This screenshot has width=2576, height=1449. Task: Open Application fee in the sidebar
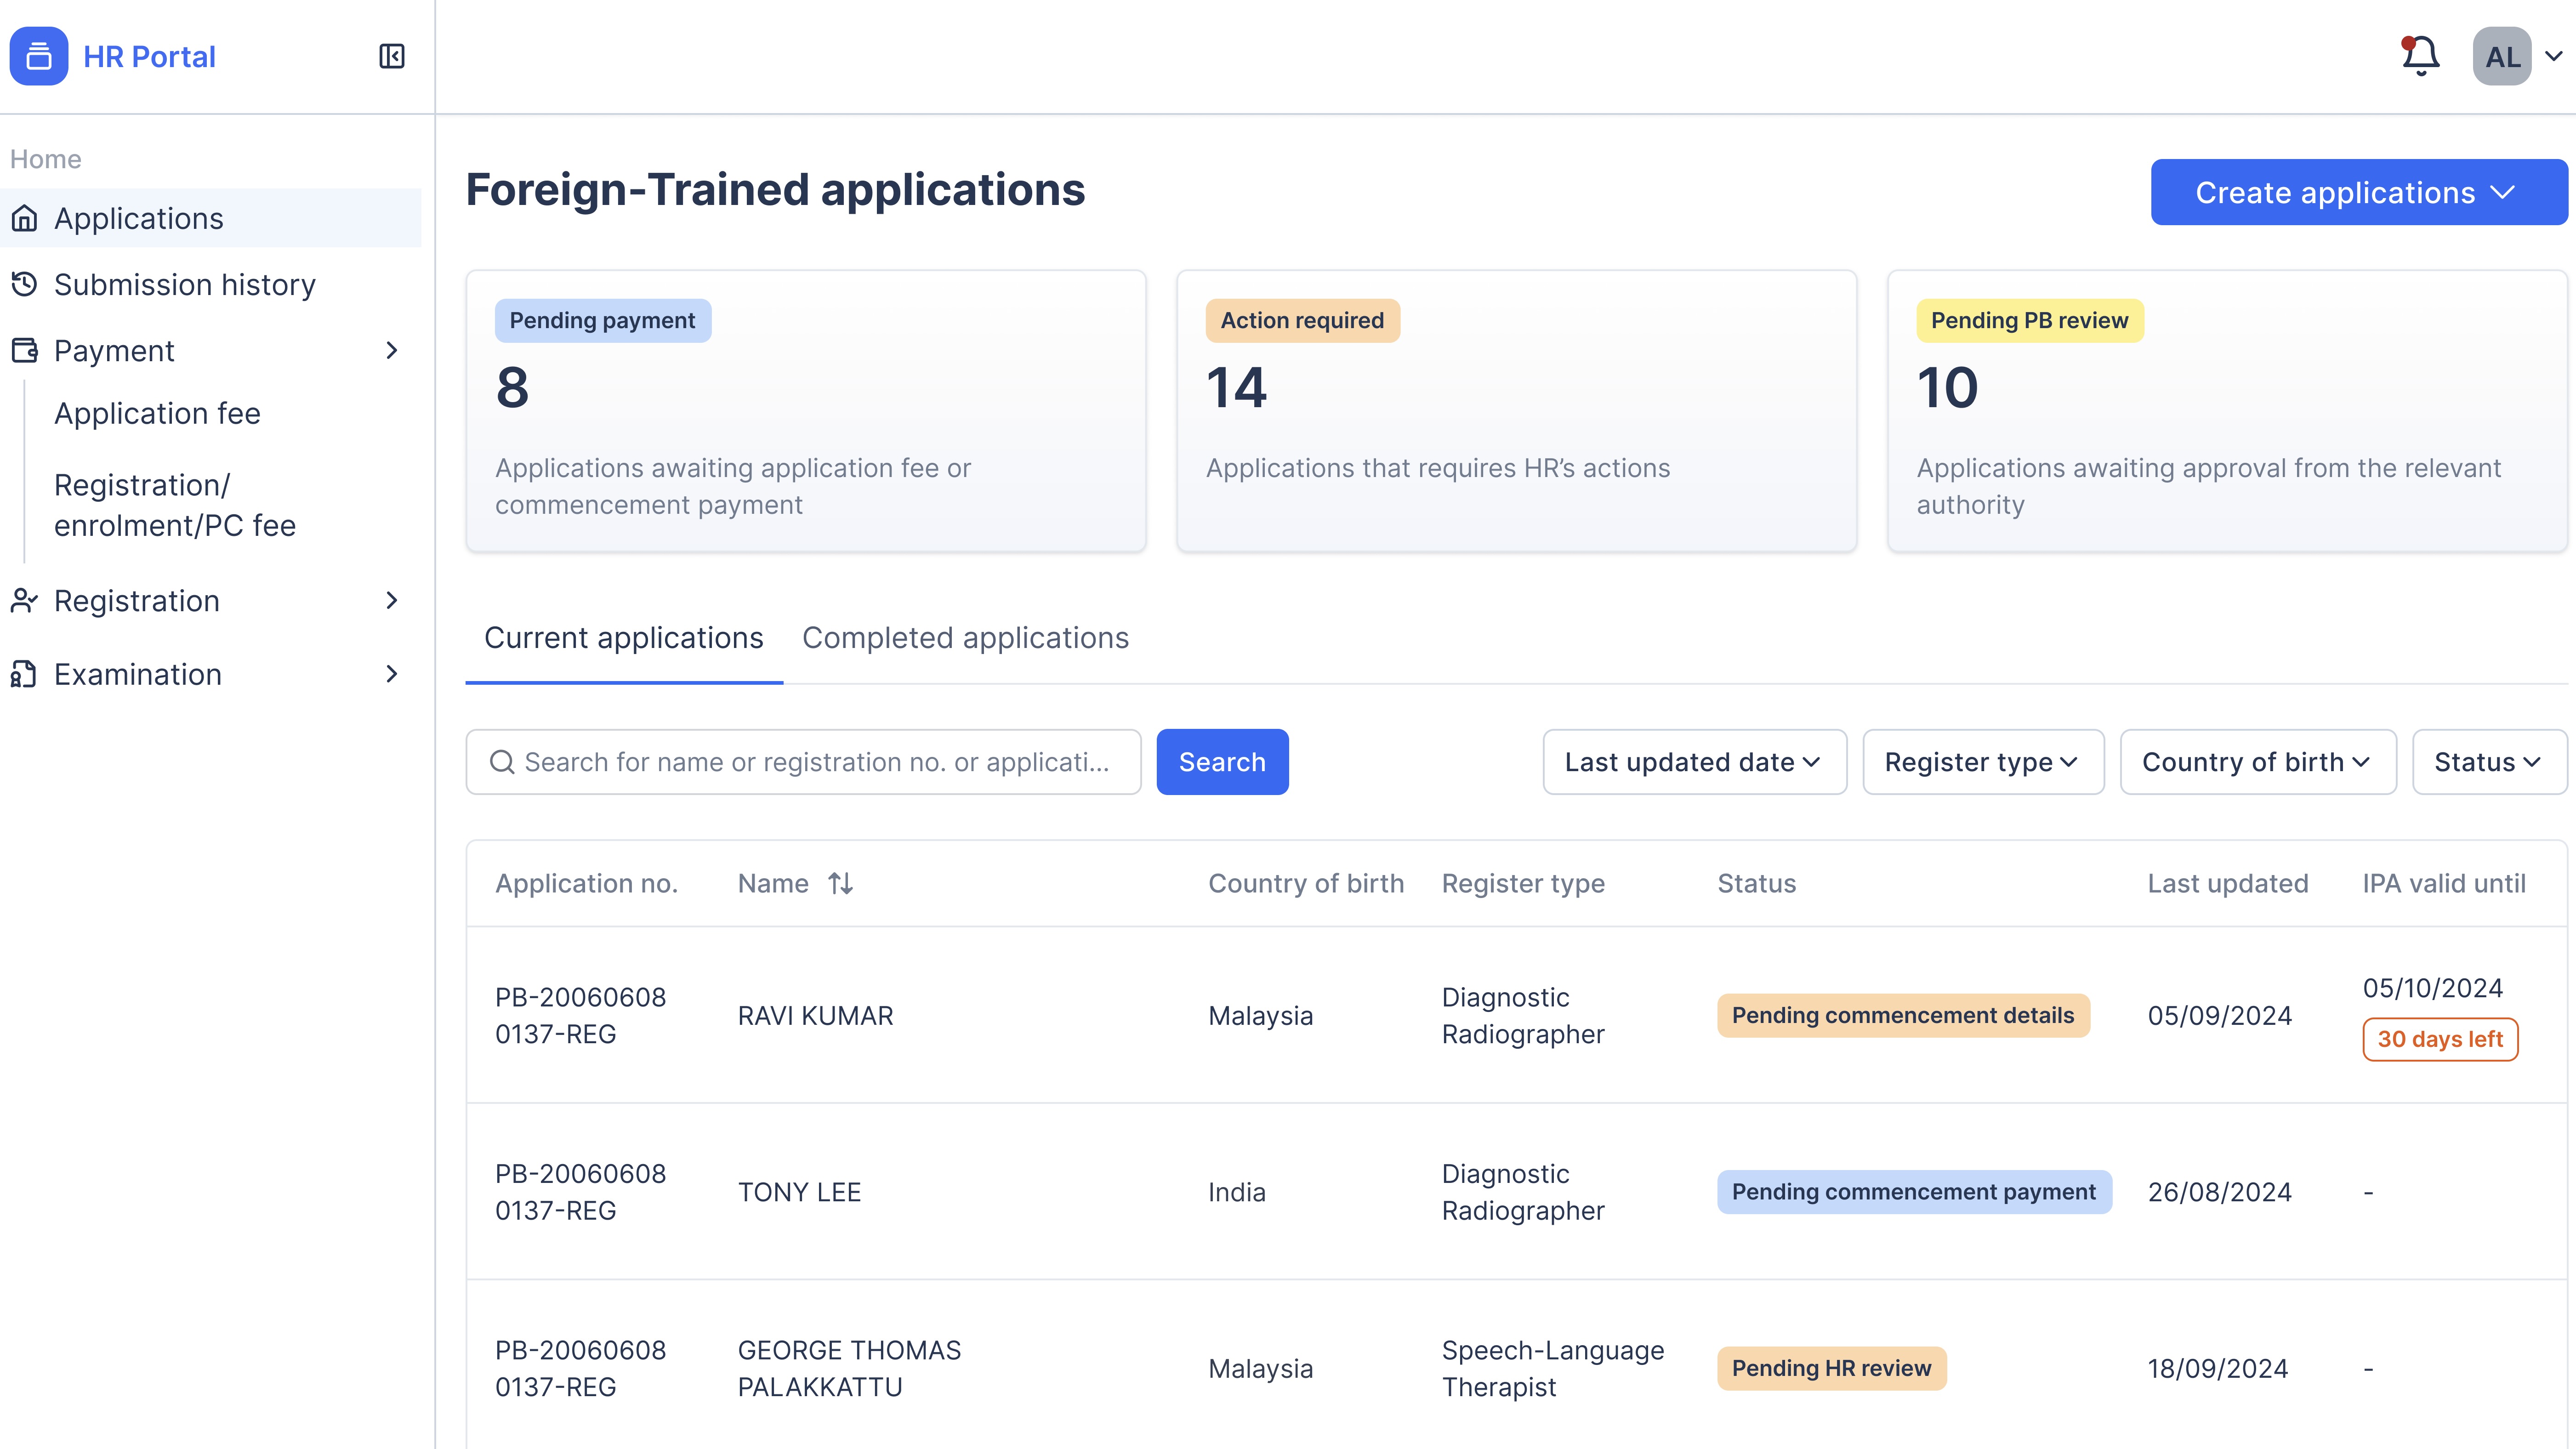[x=157, y=413]
